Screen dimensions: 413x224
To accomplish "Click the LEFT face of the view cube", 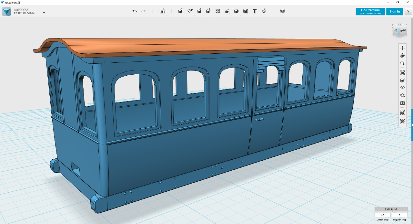I will pos(395,31).
